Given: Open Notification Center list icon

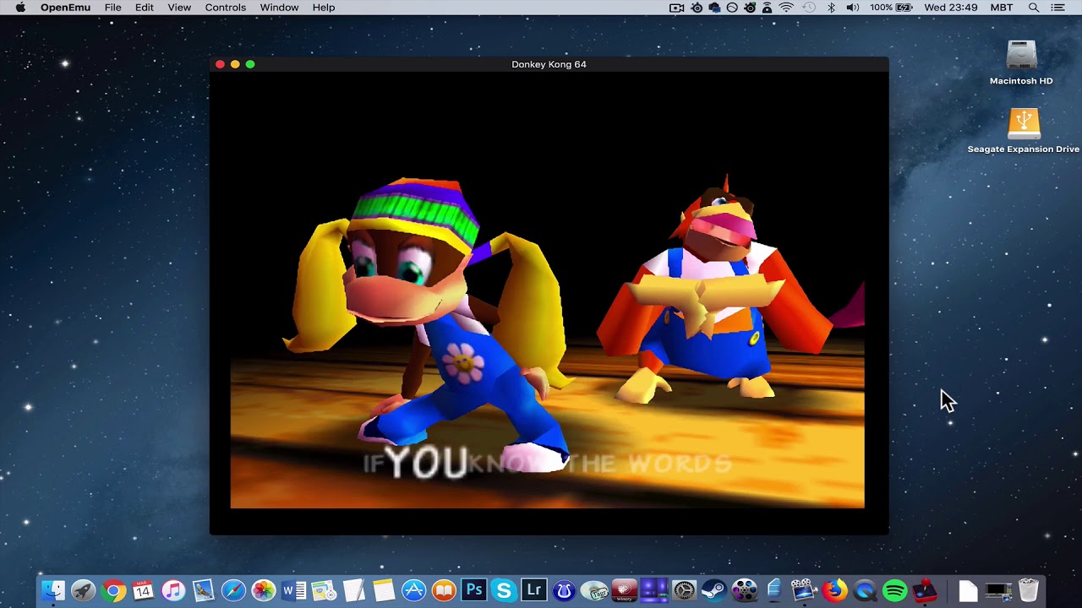Looking at the screenshot, I should [1057, 8].
